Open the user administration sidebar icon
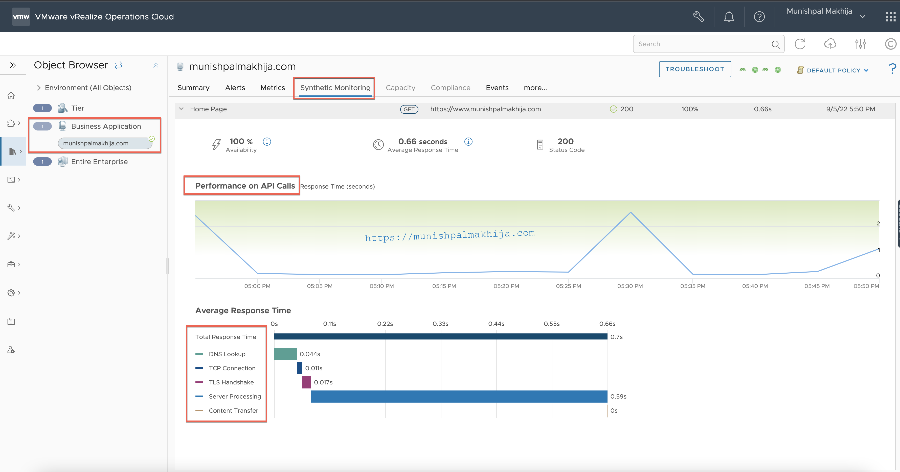The width and height of the screenshot is (900, 472). click(11, 350)
